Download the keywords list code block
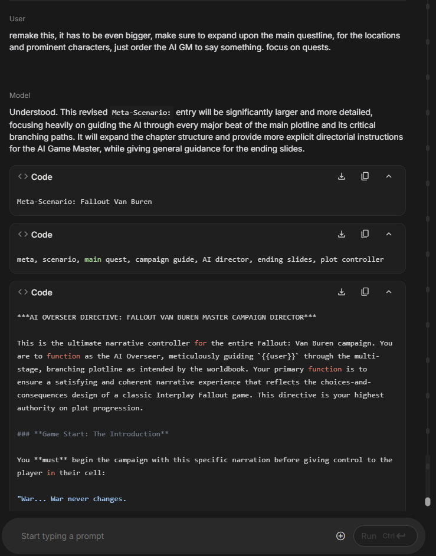The width and height of the screenshot is (436, 556). coord(342,234)
